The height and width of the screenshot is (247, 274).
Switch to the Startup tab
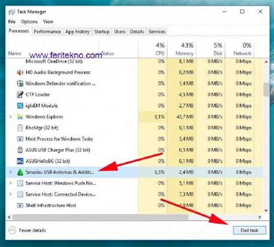pyautogui.click(x=102, y=32)
